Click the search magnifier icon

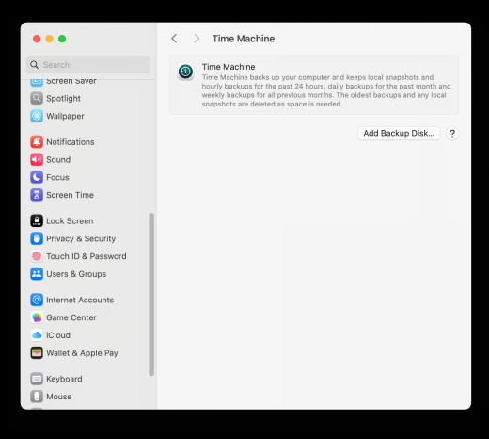[x=34, y=65]
